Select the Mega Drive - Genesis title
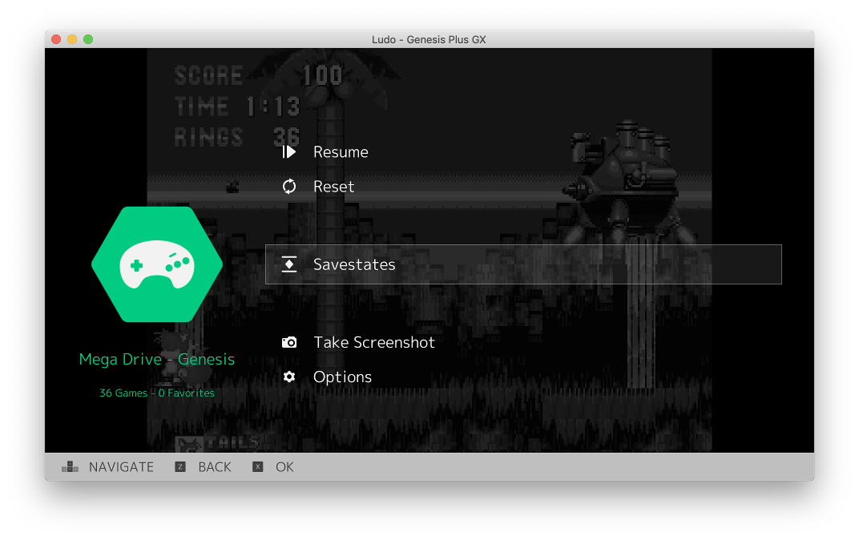The height and width of the screenshot is (540, 859). coord(157,359)
